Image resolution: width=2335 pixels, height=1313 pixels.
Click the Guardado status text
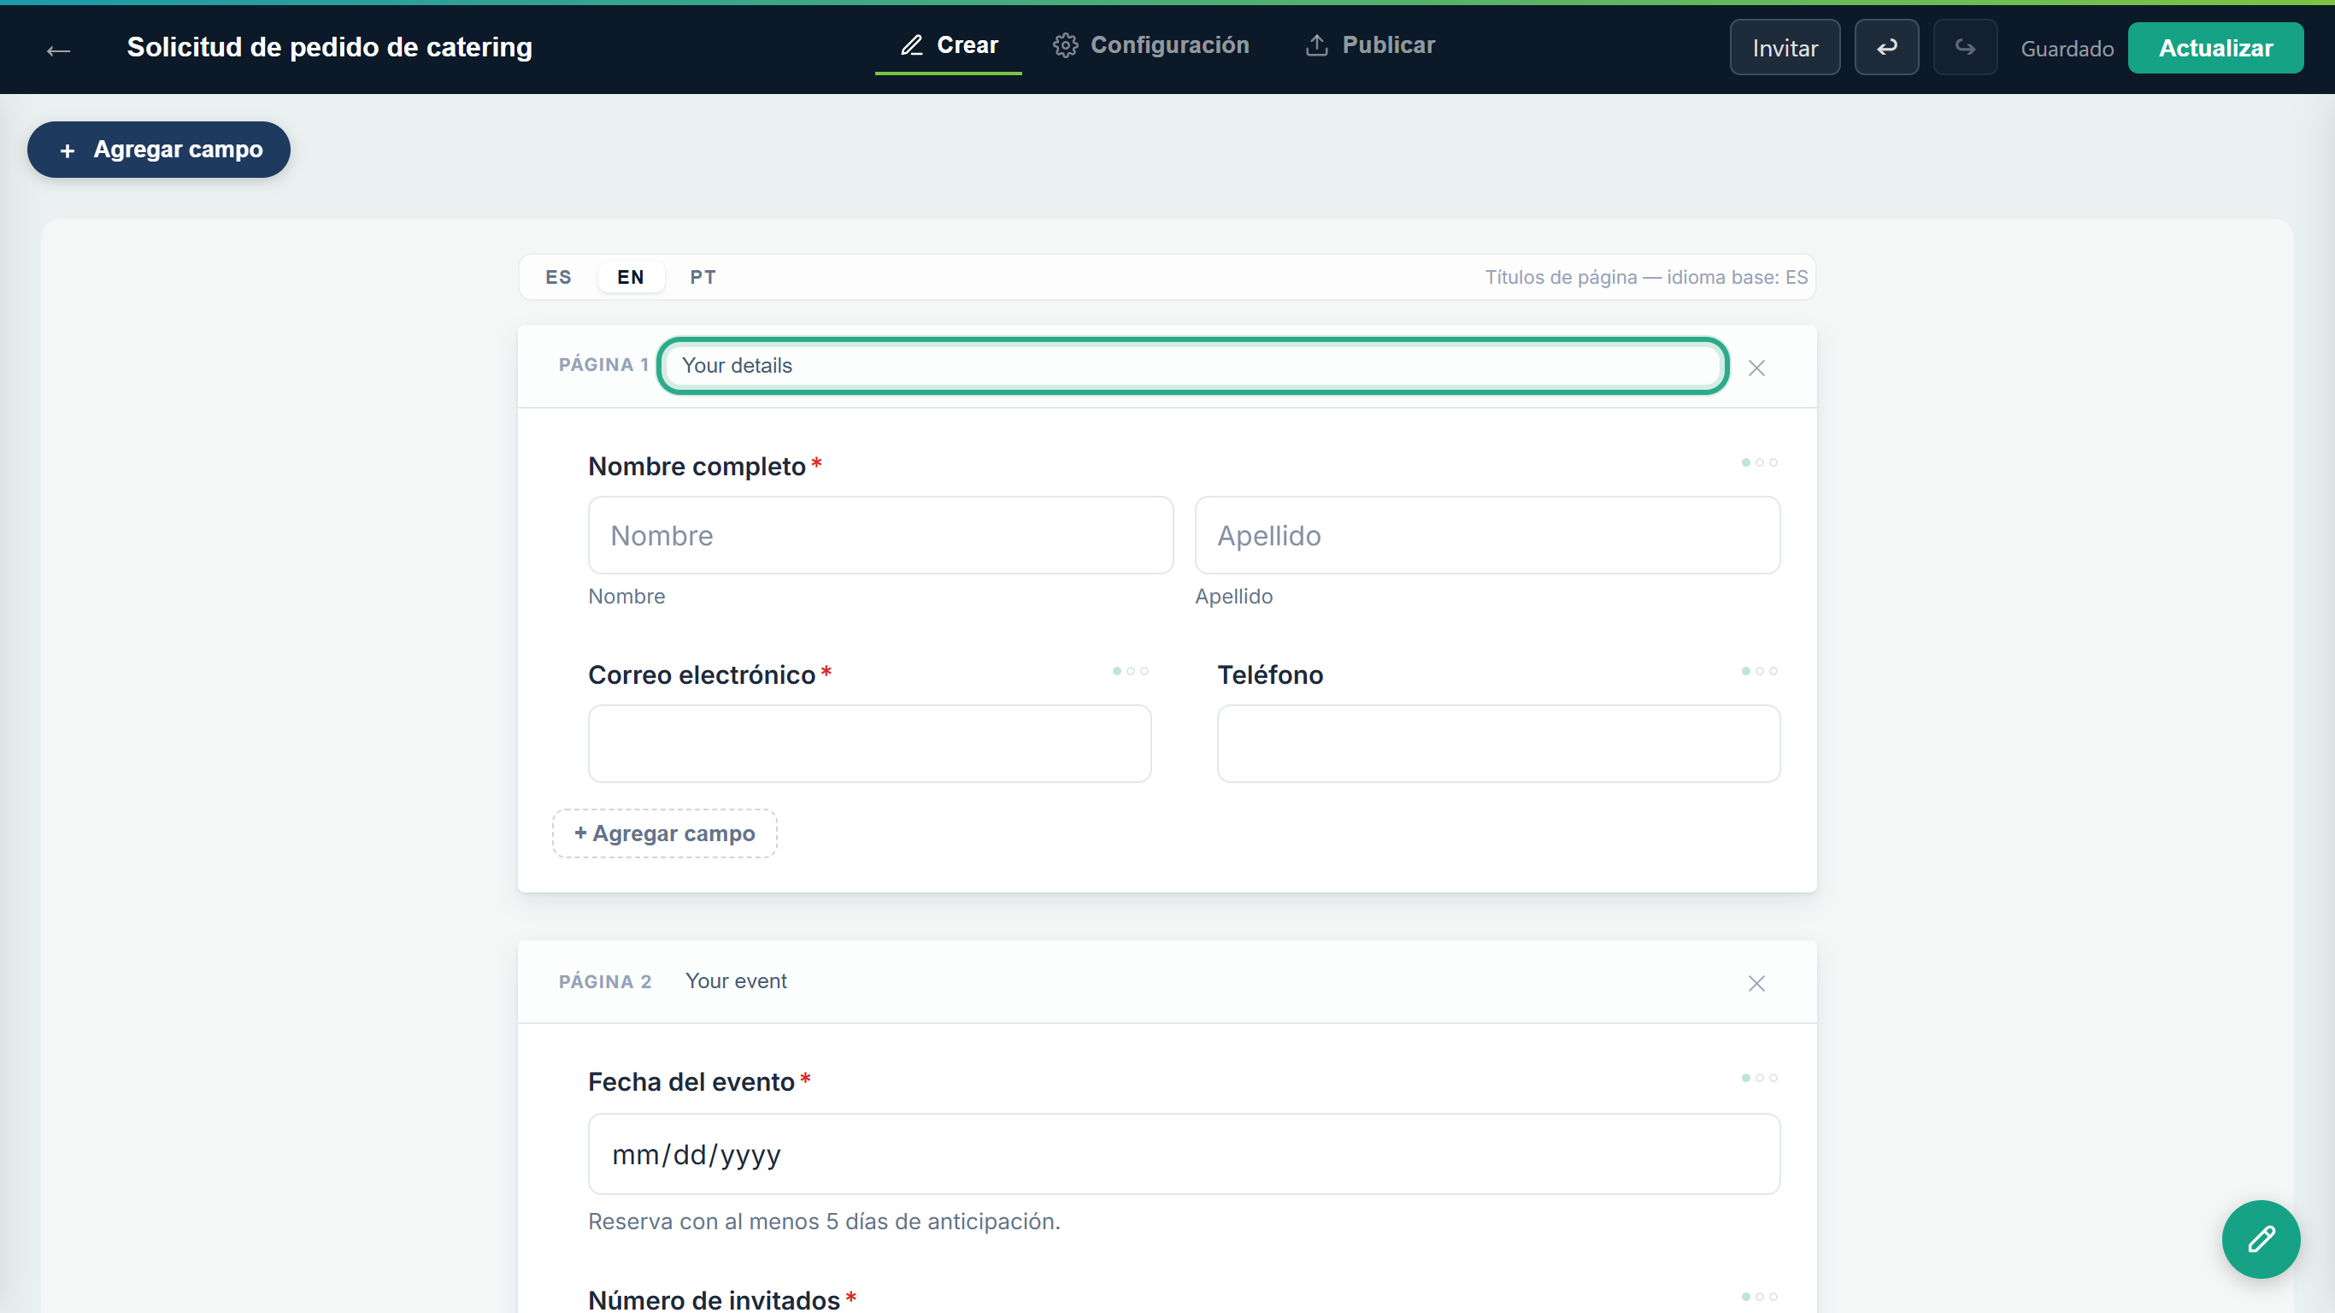click(2067, 49)
